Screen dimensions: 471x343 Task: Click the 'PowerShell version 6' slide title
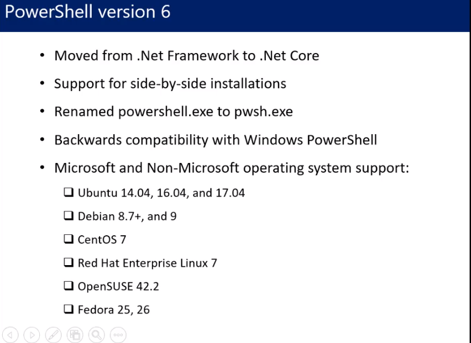[88, 12]
